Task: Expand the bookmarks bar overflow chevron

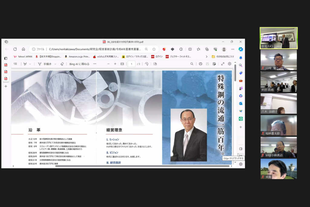Action: pos(207,56)
